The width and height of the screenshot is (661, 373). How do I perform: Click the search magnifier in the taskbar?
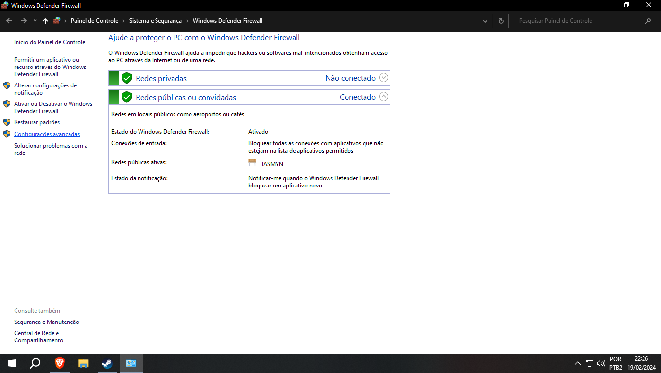coord(35,363)
